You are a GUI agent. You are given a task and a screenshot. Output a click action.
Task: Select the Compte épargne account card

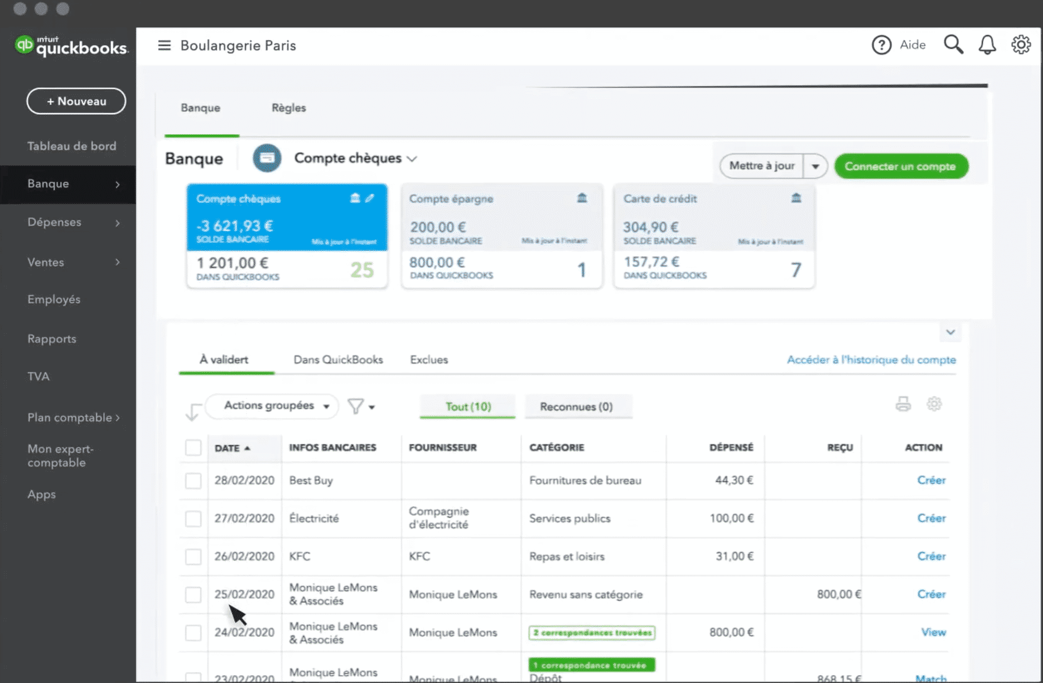[501, 234]
